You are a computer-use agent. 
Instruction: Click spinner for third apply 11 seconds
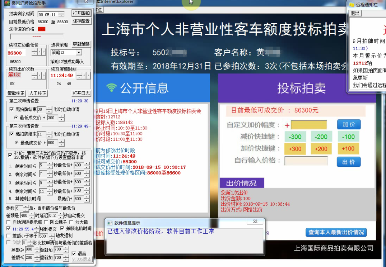click(49, 134)
